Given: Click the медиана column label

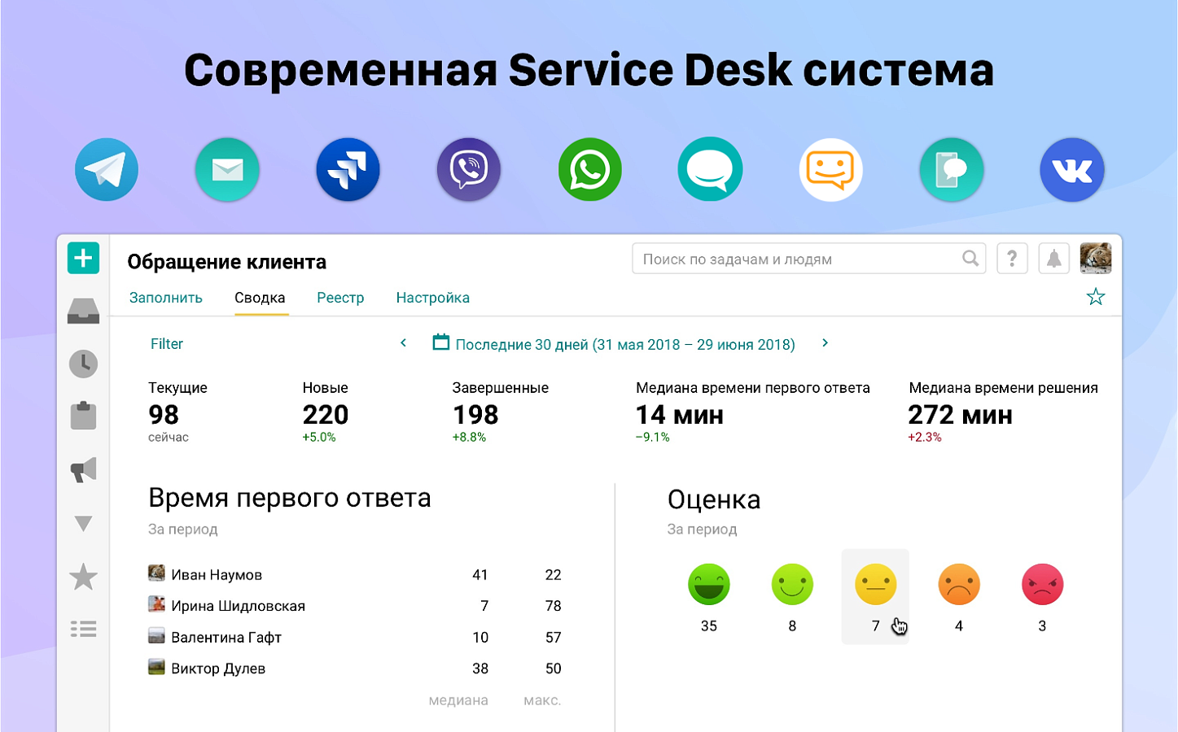Looking at the screenshot, I should pos(458,700).
